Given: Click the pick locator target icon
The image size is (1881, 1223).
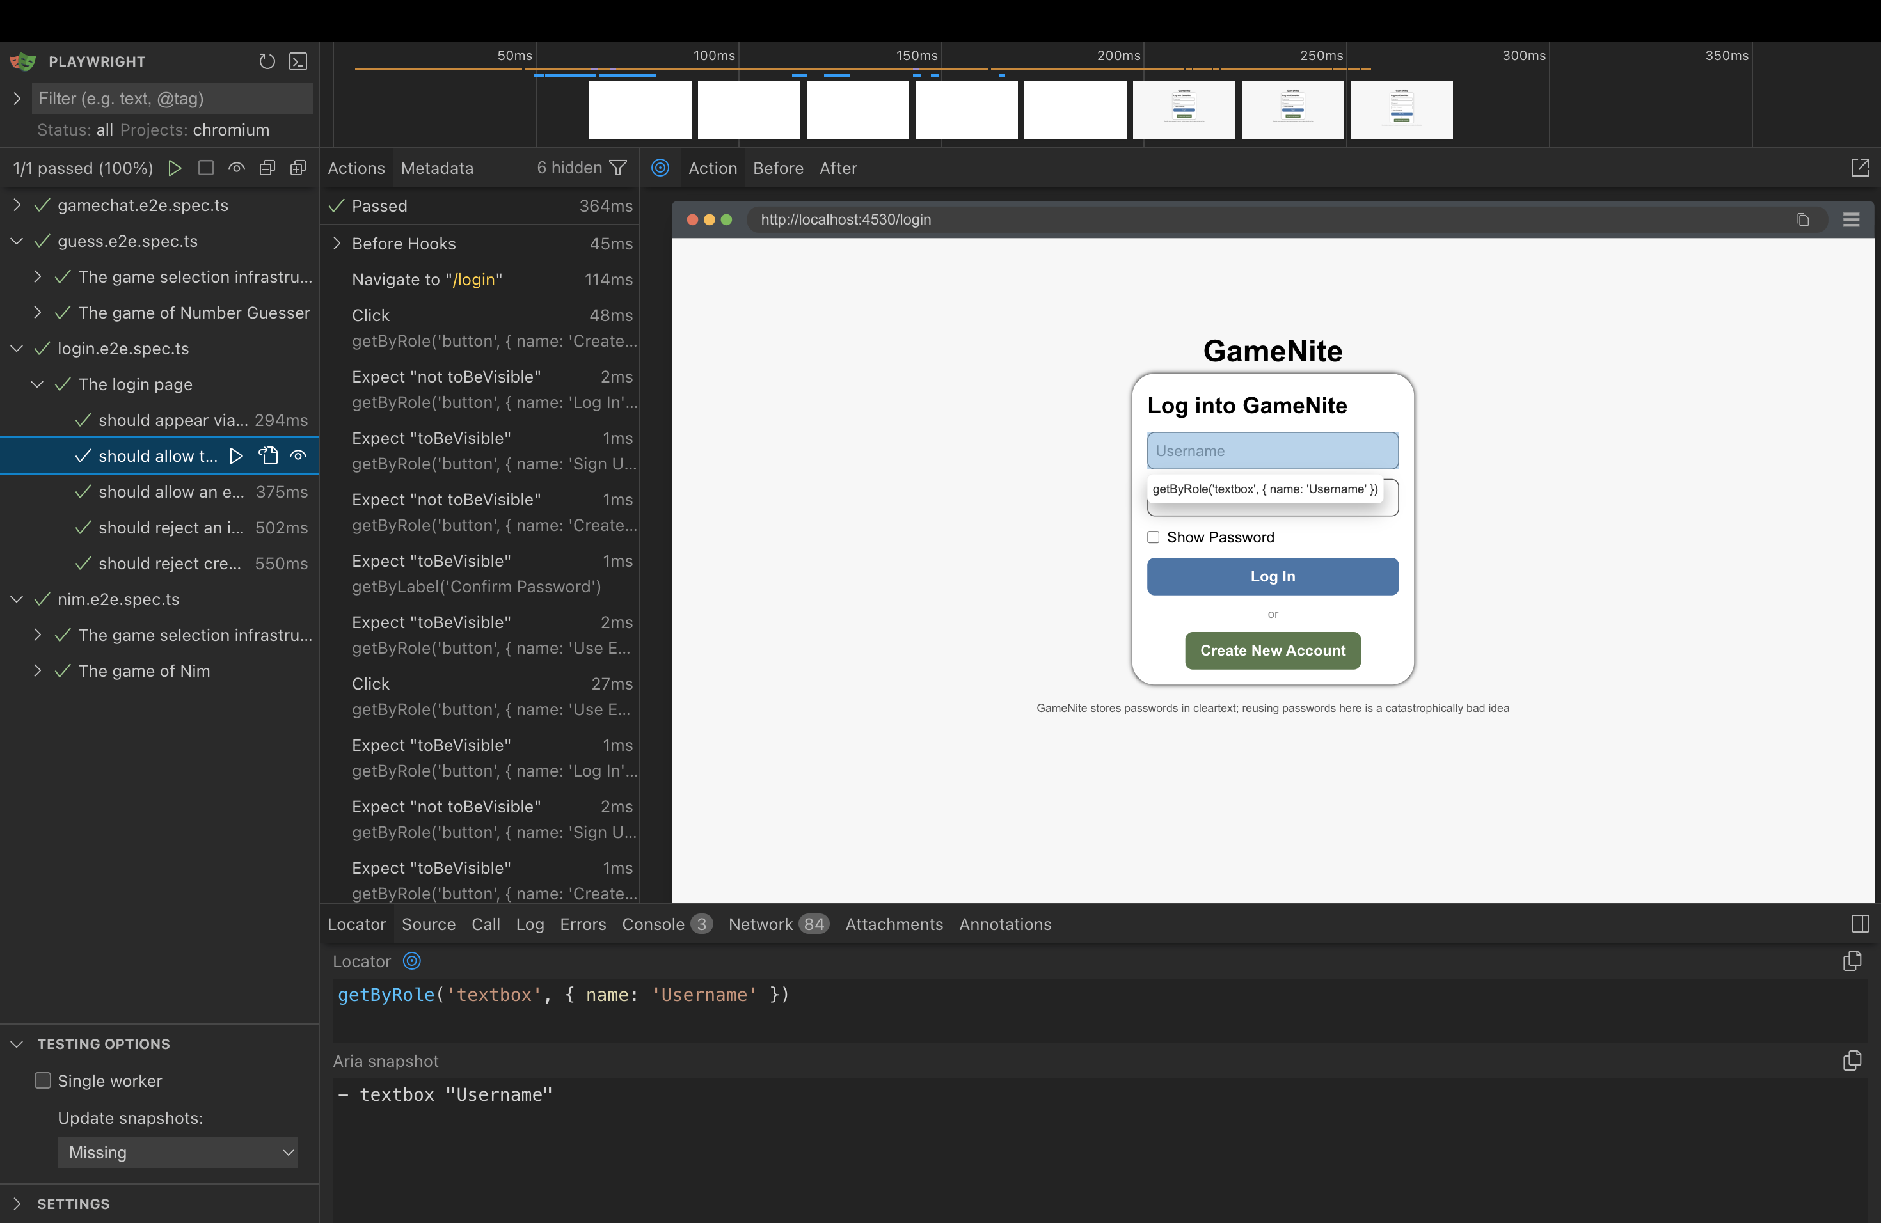Looking at the screenshot, I should 660,168.
